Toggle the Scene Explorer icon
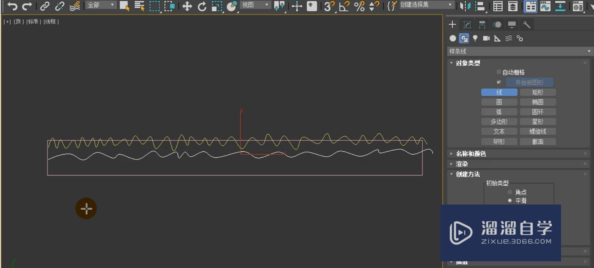The image size is (594, 268). tap(498, 6)
